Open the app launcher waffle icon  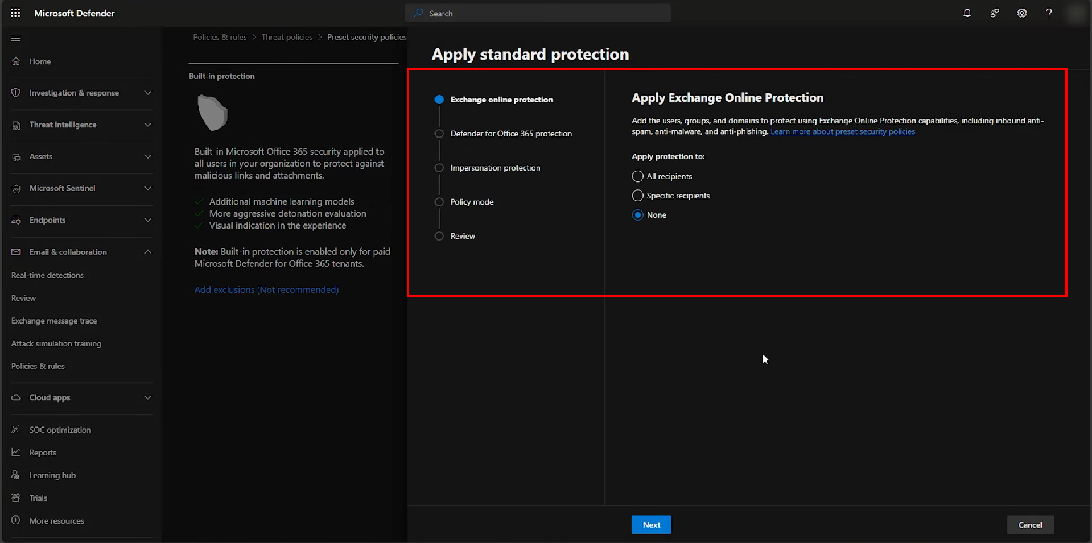pos(15,13)
